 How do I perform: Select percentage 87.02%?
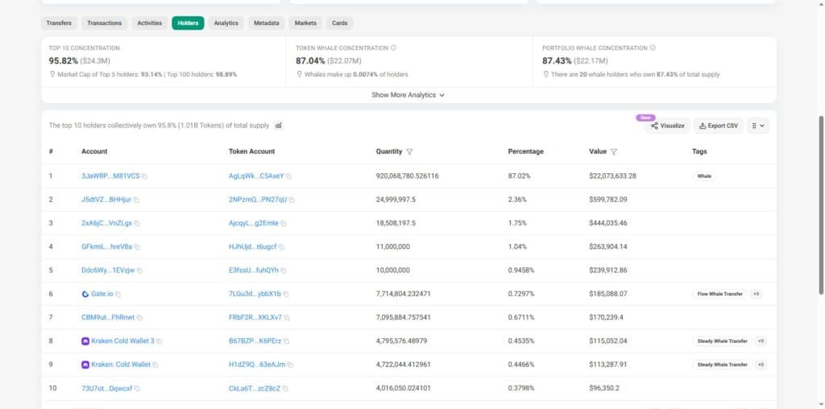[x=519, y=176]
